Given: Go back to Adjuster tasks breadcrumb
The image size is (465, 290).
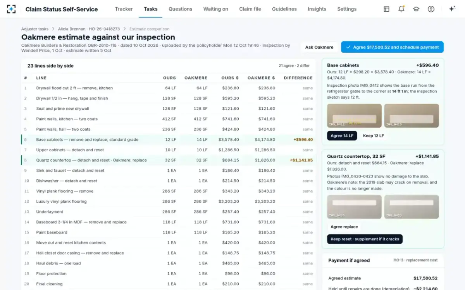Looking at the screenshot, I should click(35, 29).
